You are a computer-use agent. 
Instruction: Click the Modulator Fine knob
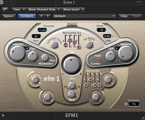click(33, 56)
